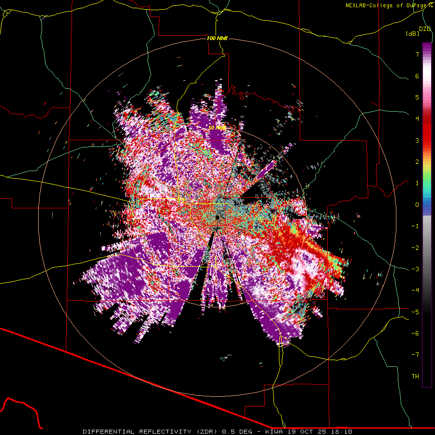
Task: Click the -7 dB scale value
Action: click(415, 355)
